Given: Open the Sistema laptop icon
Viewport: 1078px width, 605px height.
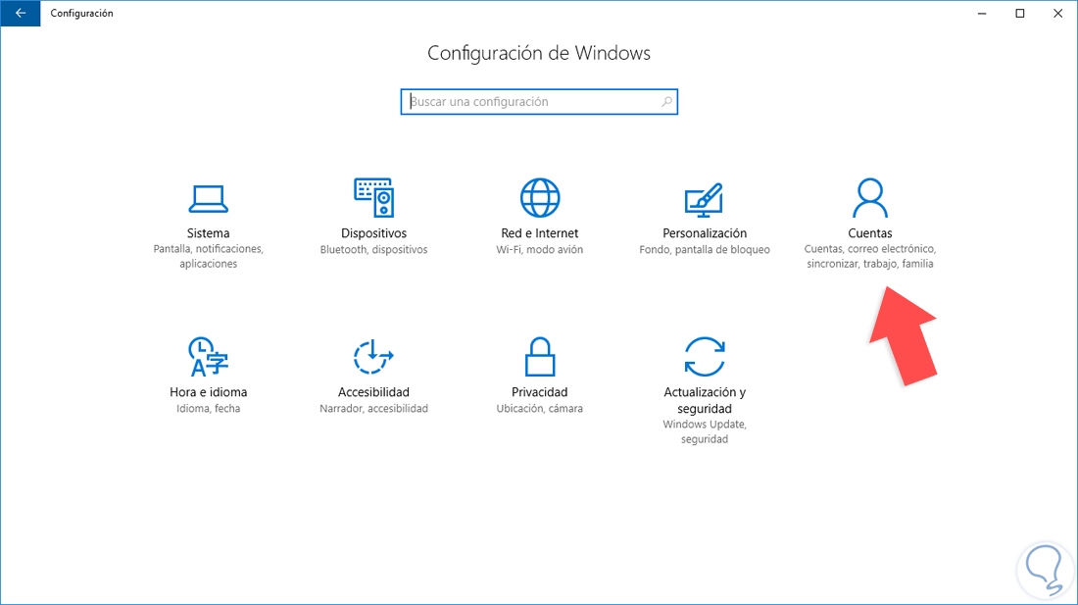Looking at the screenshot, I should [x=209, y=199].
